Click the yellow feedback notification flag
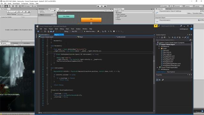 [x=156, y=26]
